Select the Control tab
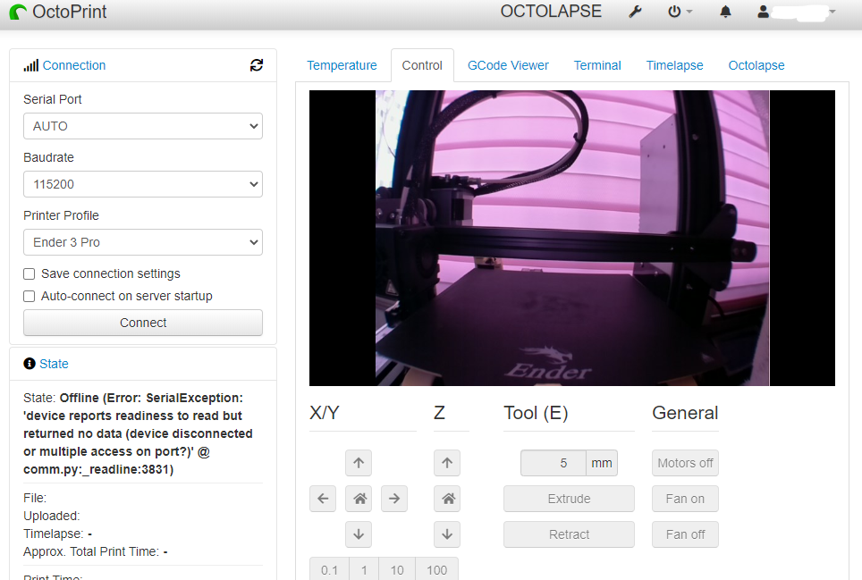The height and width of the screenshot is (580, 862). [x=422, y=65]
